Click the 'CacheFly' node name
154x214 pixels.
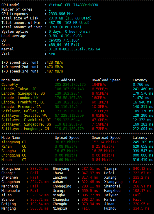tap(10, 85)
